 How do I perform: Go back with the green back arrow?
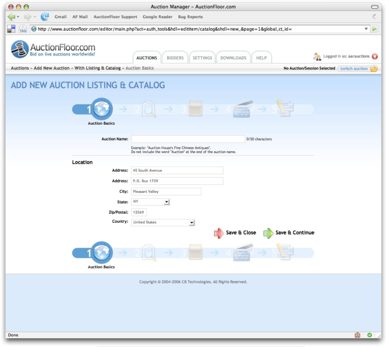pos(11,17)
